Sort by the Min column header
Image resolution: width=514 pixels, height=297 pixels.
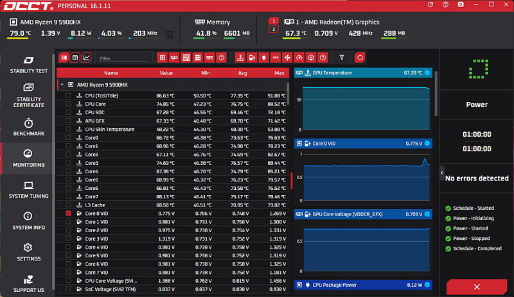coord(205,73)
